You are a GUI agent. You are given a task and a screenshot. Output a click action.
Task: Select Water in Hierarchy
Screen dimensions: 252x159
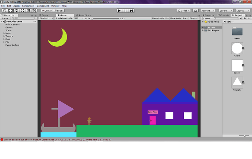pyautogui.click(x=8, y=30)
